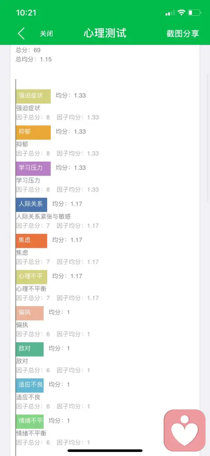Tap 截图分享 to share screenshot
Viewport: 210px width, 456px height.
[183, 33]
